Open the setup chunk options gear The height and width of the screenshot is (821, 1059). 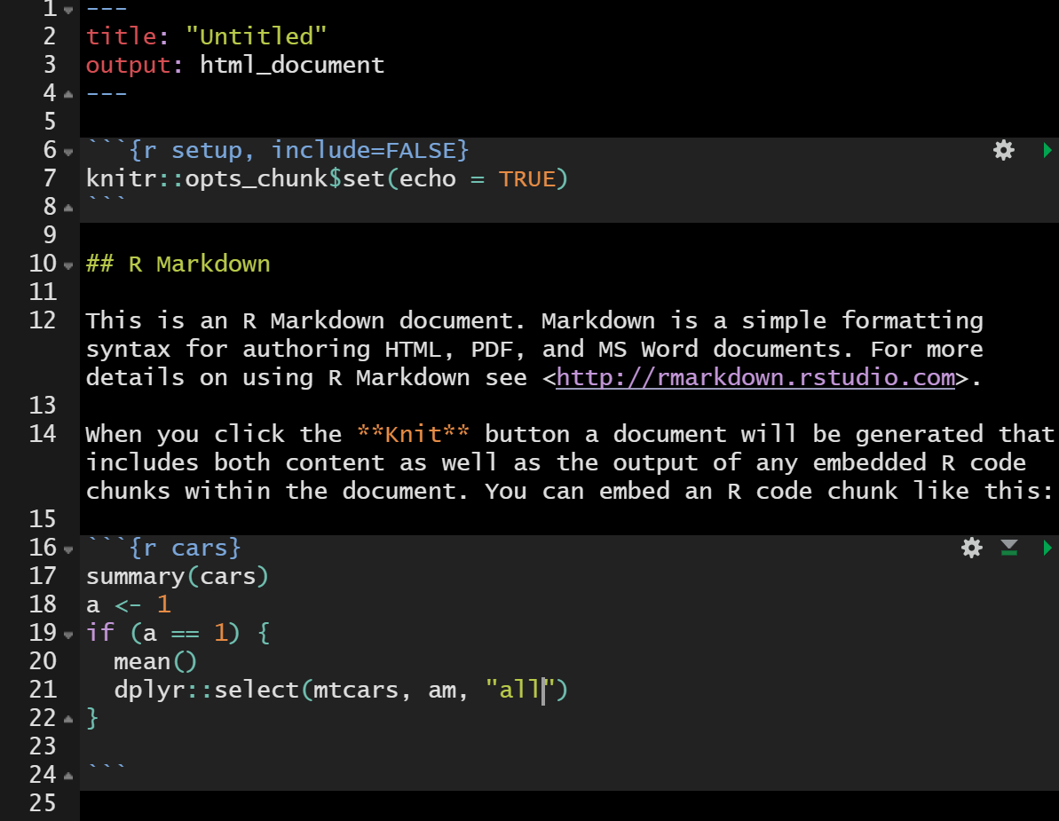tap(1003, 150)
